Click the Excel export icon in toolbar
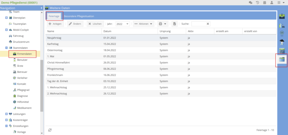288x135 pixels. point(174,24)
